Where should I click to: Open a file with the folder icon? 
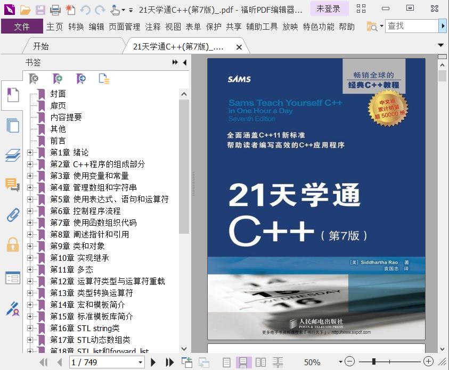(x=25, y=10)
